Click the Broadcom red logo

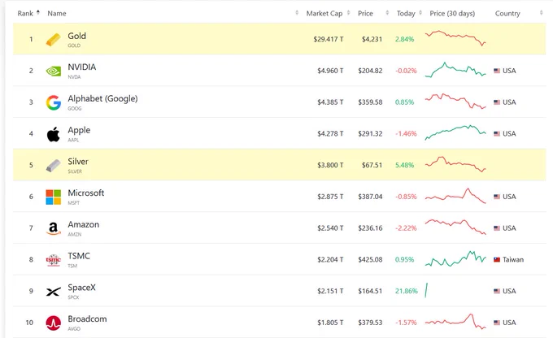[x=53, y=323]
